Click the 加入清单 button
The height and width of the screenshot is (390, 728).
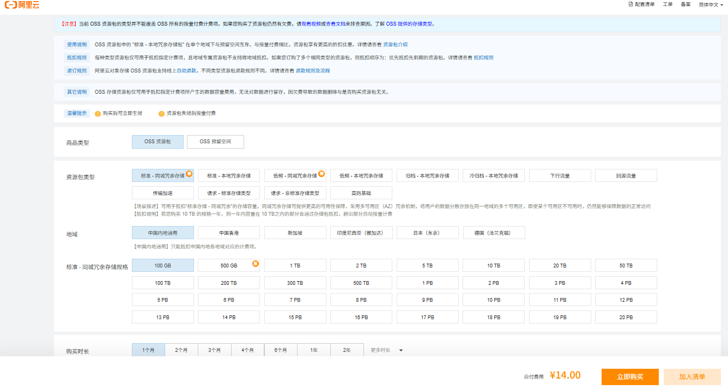692,377
